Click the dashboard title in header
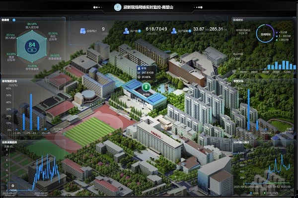Screen dimensions: 298x198 (148, 7)
